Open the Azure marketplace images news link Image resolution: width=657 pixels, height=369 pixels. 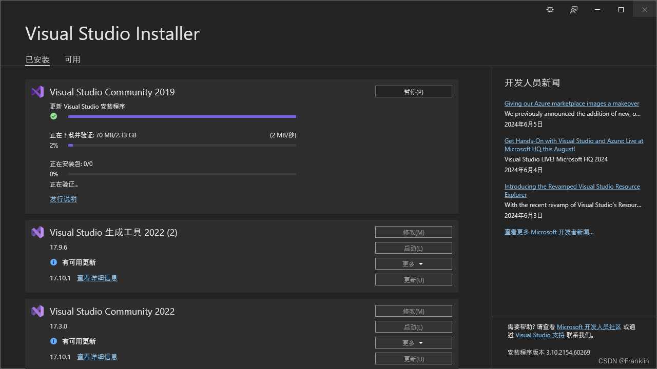571,103
